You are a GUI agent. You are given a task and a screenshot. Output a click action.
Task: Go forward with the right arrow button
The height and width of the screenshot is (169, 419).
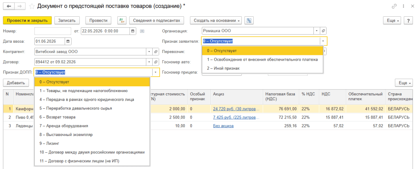(20, 7)
